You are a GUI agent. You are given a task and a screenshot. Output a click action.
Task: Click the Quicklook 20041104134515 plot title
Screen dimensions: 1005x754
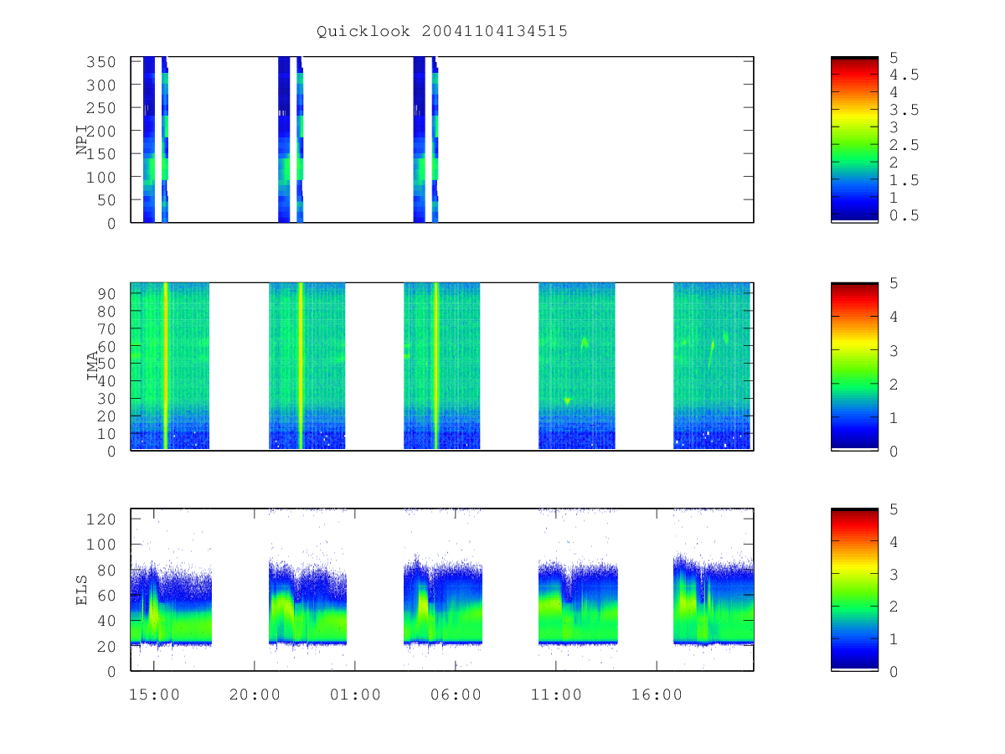[x=442, y=32]
